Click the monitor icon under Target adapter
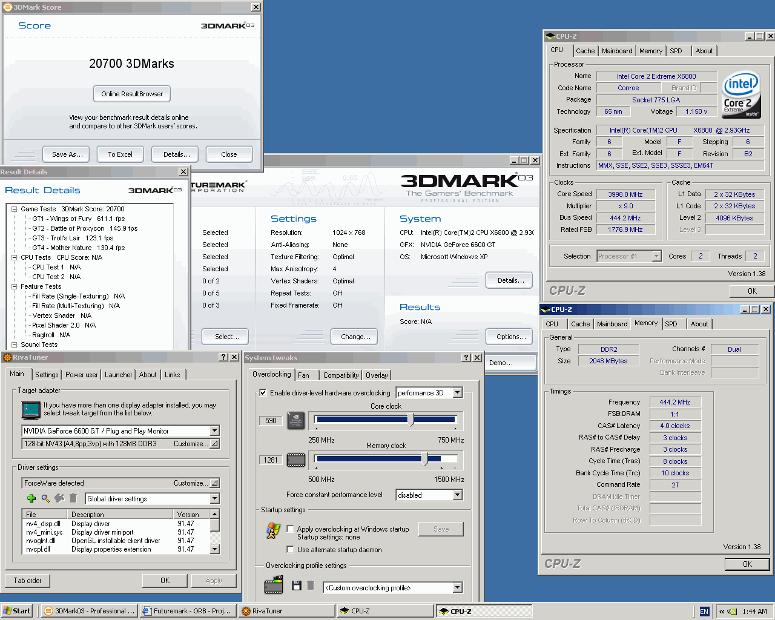Image resolution: width=775 pixels, height=620 pixels. coord(31,410)
